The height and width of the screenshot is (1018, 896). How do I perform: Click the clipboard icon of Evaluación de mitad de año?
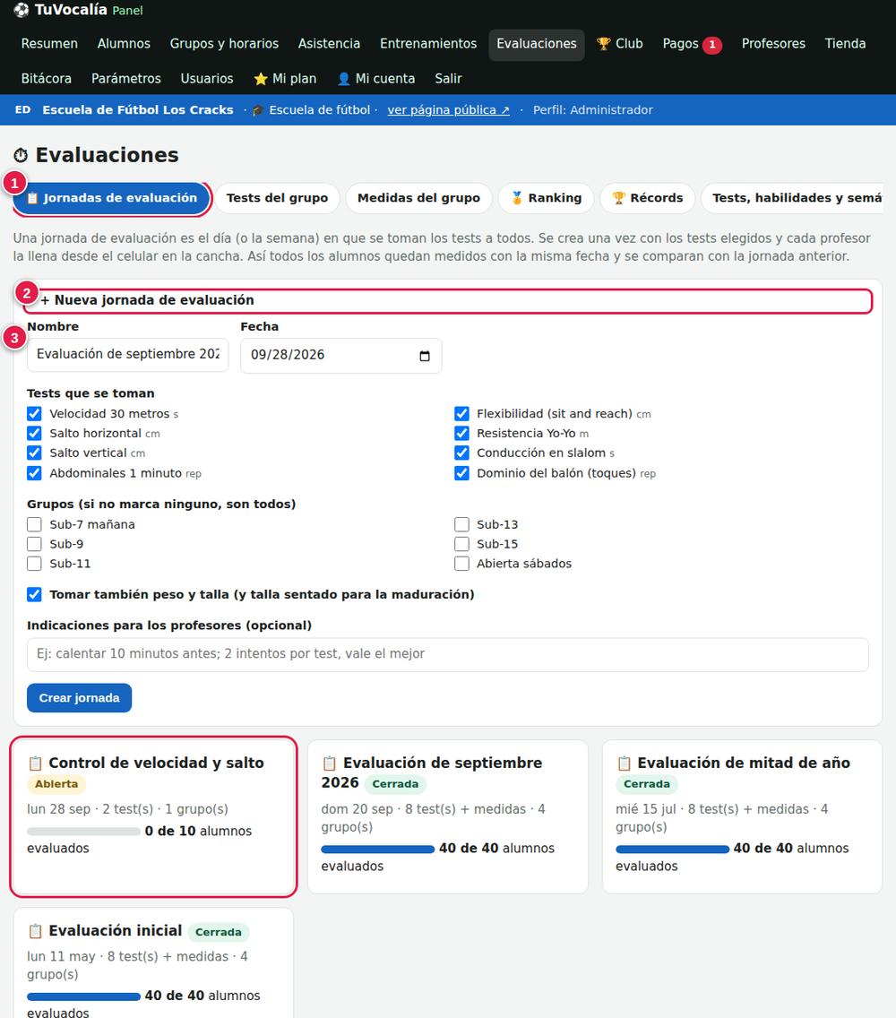point(624,763)
